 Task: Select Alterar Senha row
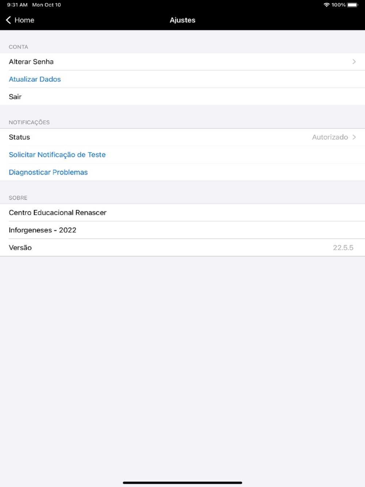pos(182,62)
